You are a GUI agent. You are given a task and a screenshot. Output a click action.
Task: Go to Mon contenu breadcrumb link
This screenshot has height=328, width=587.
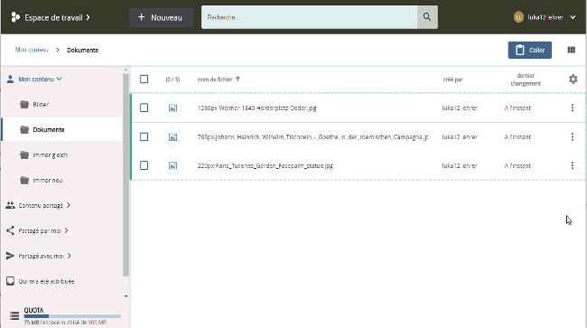coord(32,50)
